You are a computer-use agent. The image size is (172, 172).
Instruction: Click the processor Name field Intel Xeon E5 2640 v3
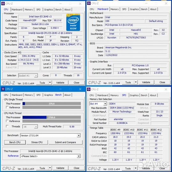[40, 17]
